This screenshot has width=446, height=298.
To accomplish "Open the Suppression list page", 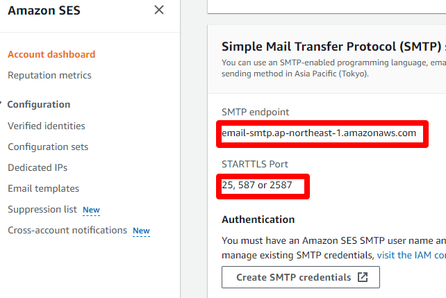I will point(42,209).
